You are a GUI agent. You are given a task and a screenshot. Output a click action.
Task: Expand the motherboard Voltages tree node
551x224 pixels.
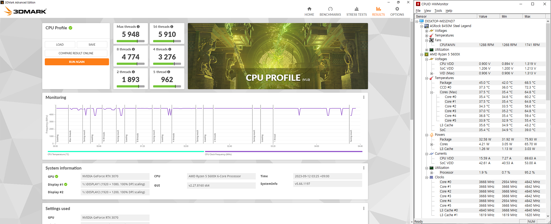click(x=427, y=31)
